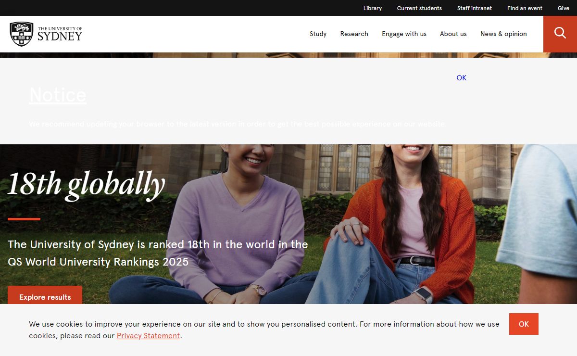Viewport: 577px width, 356px height.
Task: Click the University of Sydney crest logo
Action: pyautogui.click(x=46, y=34)
